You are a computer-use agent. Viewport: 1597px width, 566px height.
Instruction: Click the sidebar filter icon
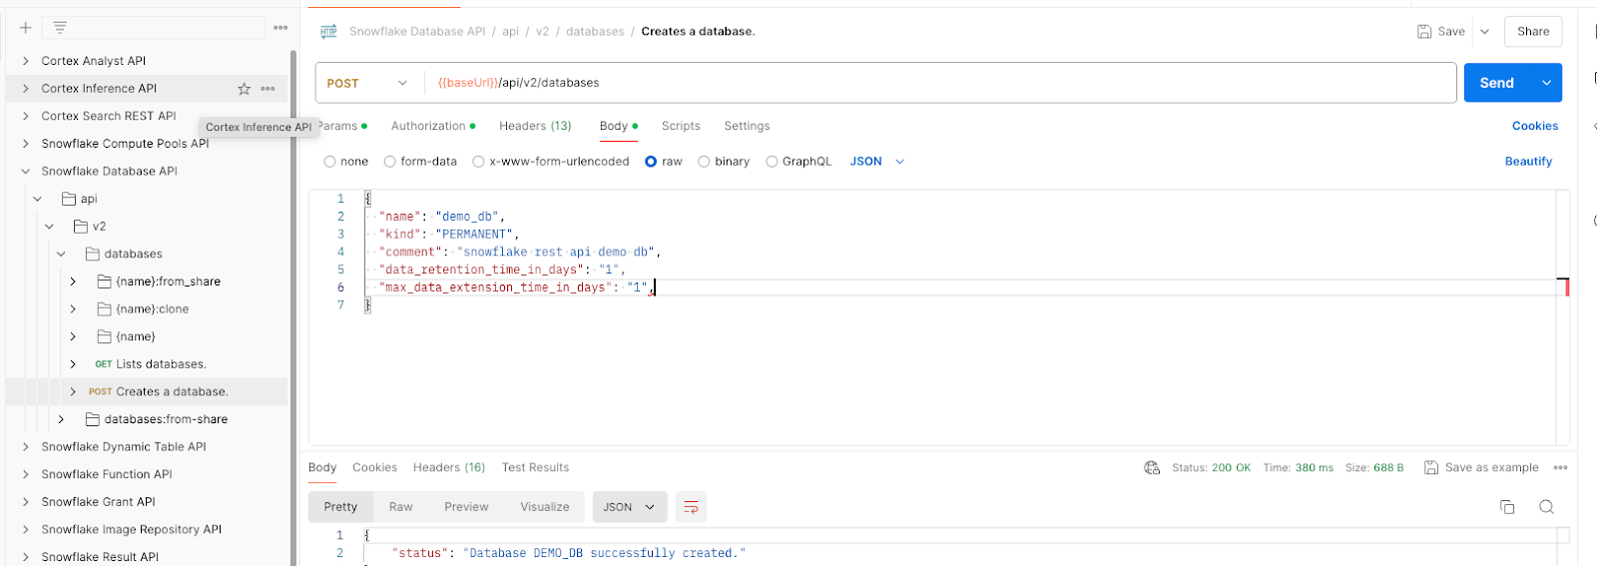click(60, 28)
